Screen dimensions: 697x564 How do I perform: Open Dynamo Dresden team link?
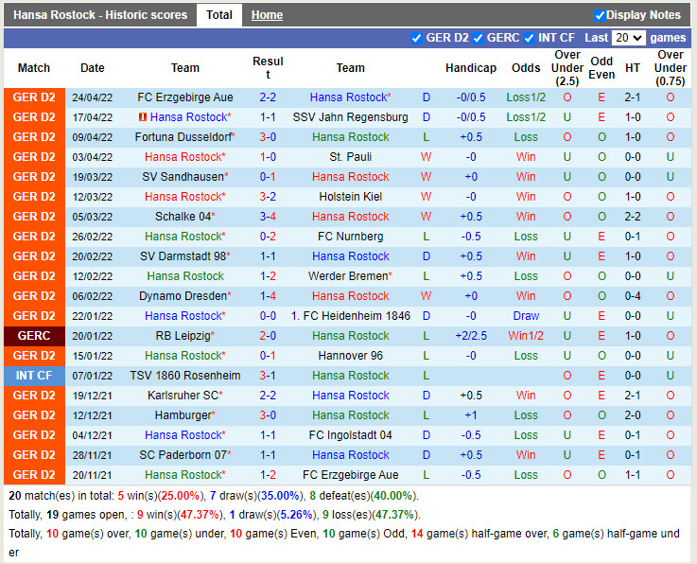(x=183, y=296)
